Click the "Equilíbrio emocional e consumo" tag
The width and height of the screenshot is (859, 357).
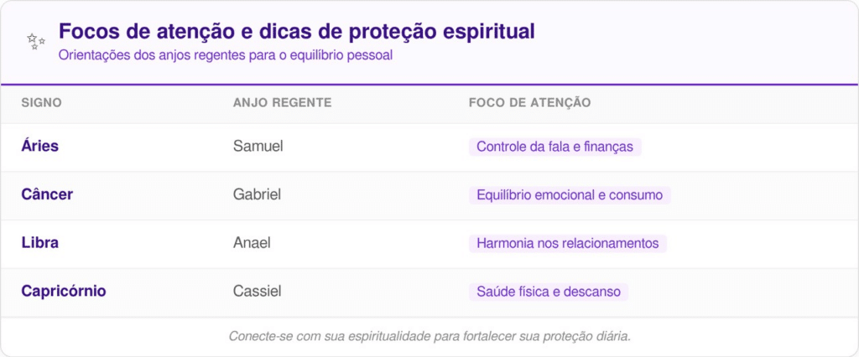[x=570, y=195]
